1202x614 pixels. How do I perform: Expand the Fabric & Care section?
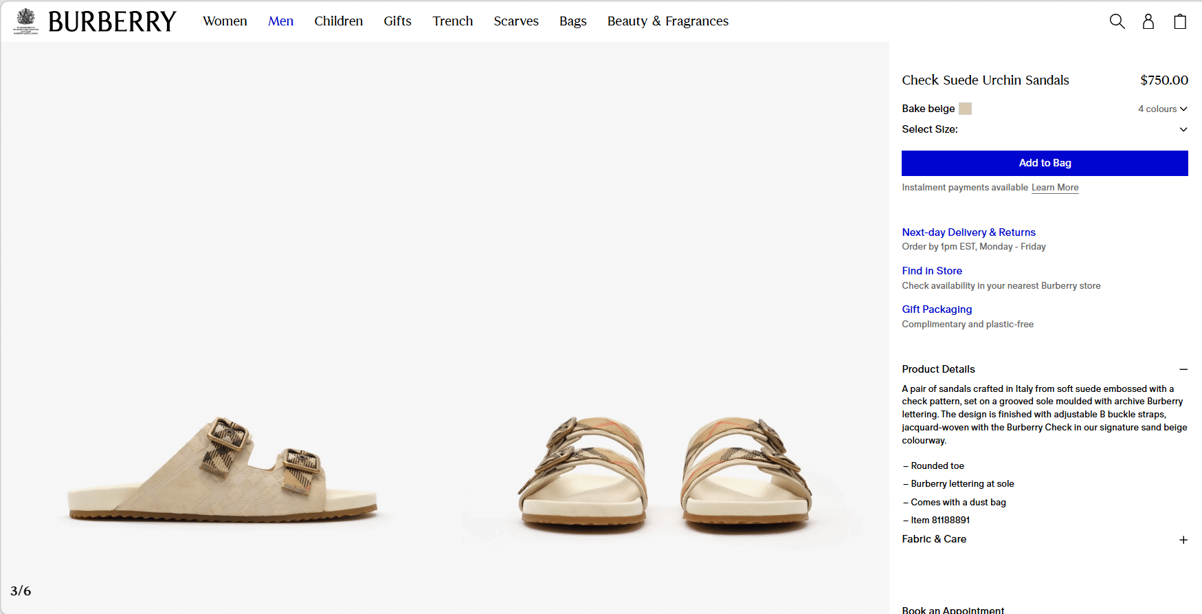1183,540
